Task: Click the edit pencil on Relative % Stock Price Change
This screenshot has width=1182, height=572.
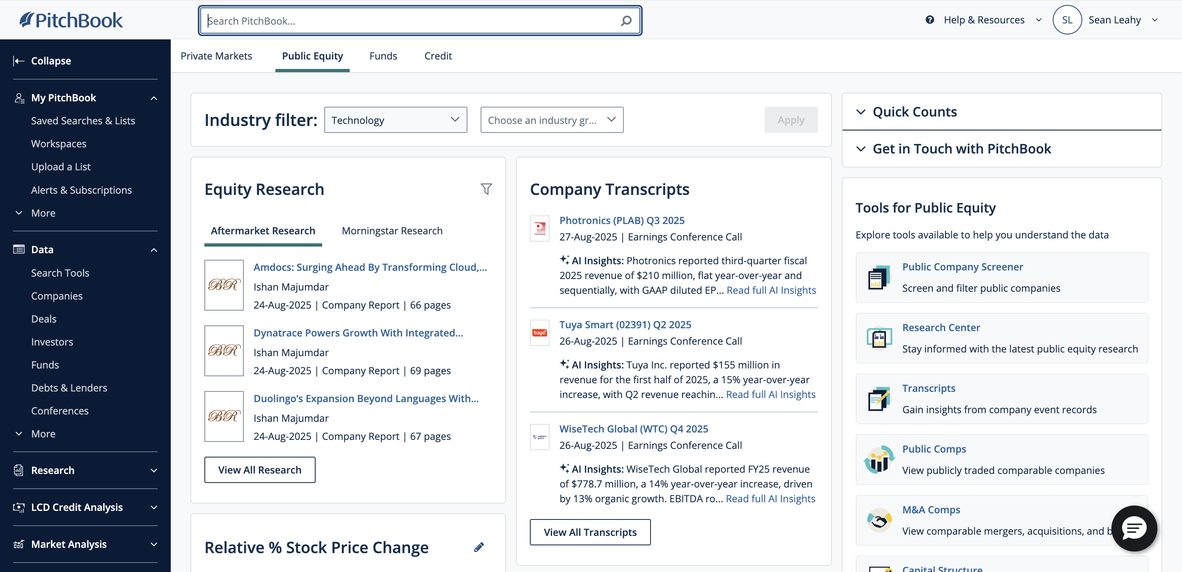Action: 479,547
